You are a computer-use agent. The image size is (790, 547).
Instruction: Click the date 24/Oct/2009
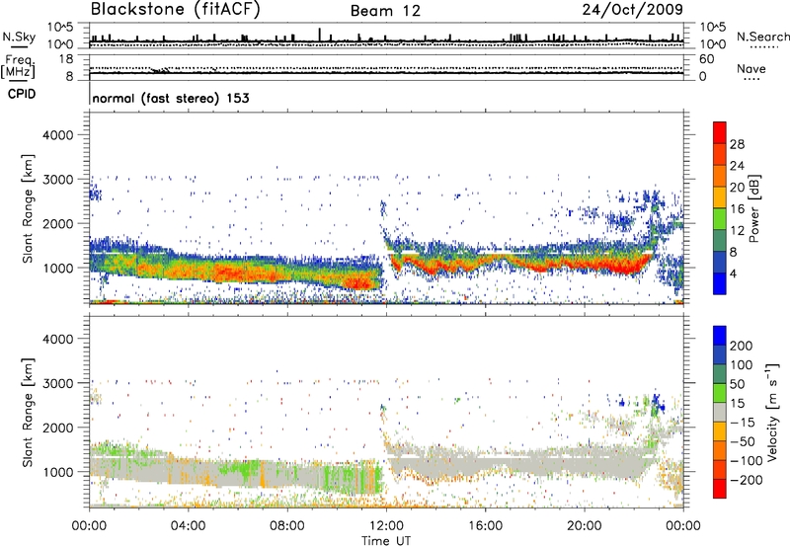633,10
